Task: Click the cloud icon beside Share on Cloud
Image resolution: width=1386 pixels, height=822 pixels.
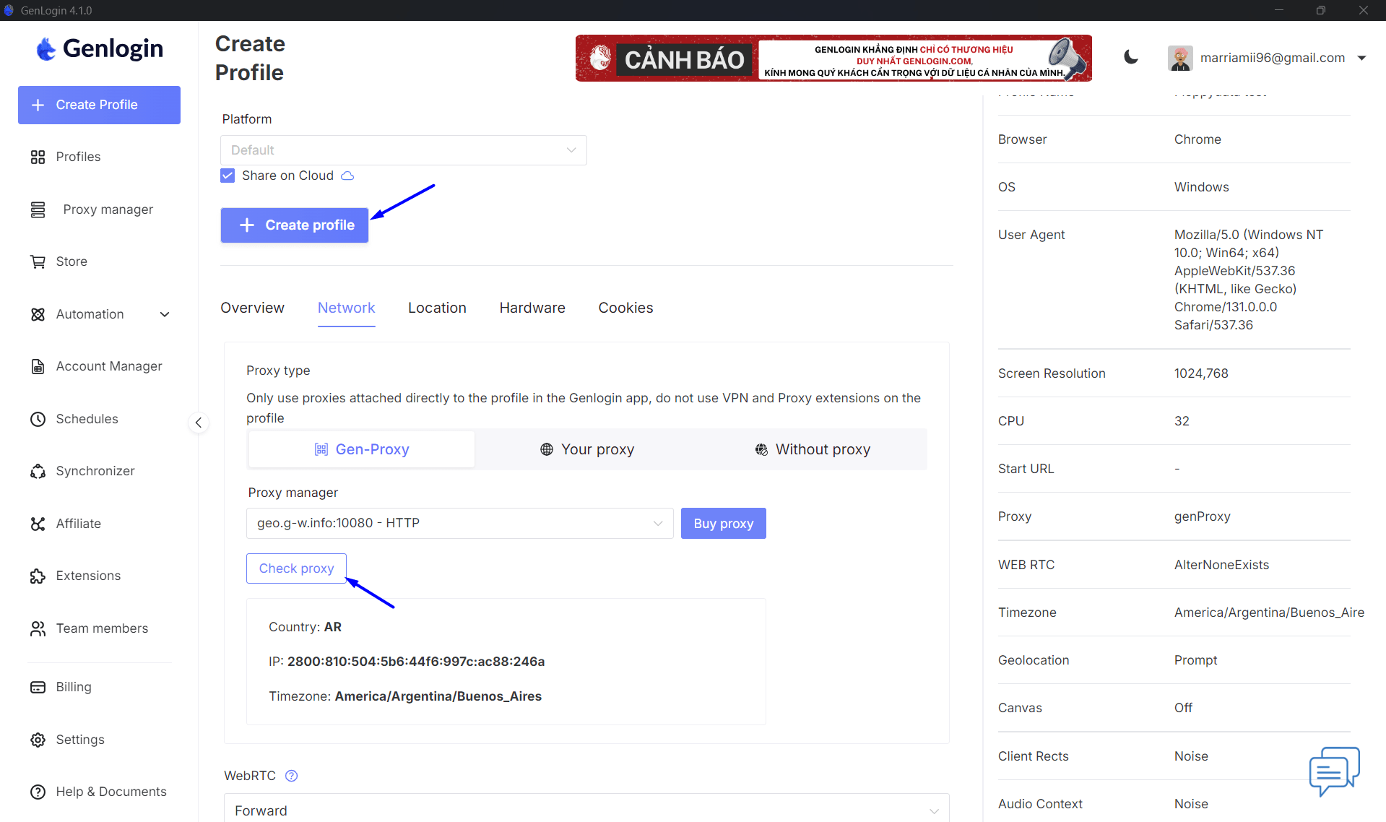Action: click(x=347, y=176)
